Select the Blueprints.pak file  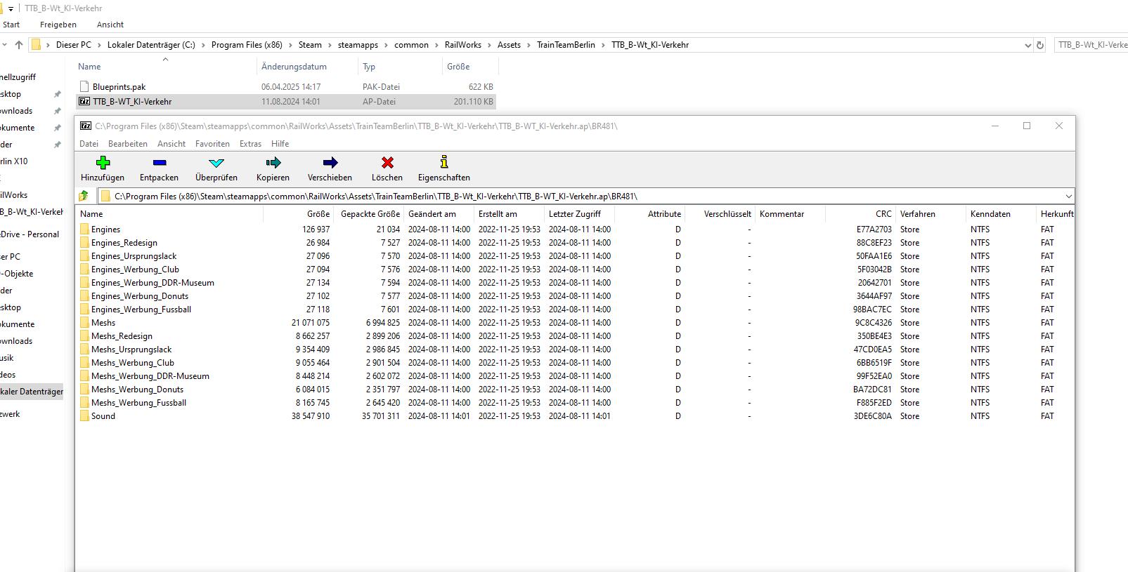pos(119,87)
